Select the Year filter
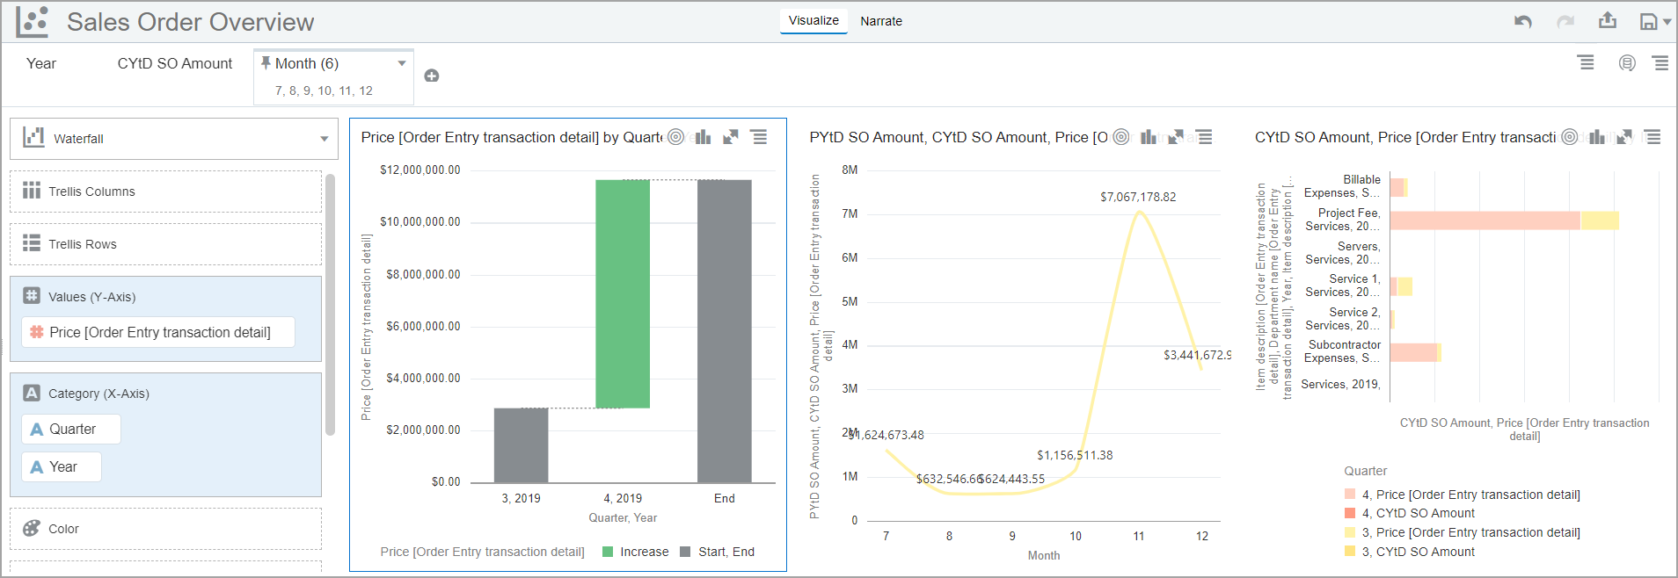Image resolution: width=1678 pixels, height=578 pixels. click(41, 63)
